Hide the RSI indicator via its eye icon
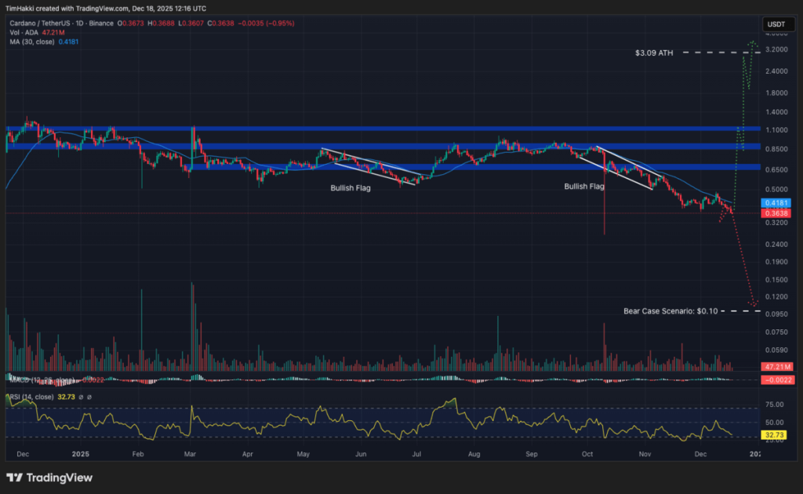This screenshot has height=494, width=803. pyautogui.click(x=82, y=398)
